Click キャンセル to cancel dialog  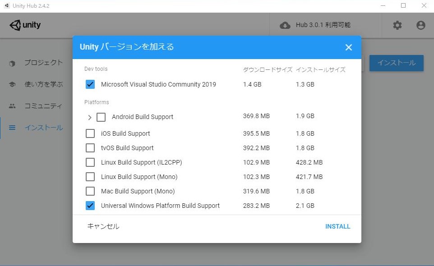pyautogui.click(x=103, y=226)
